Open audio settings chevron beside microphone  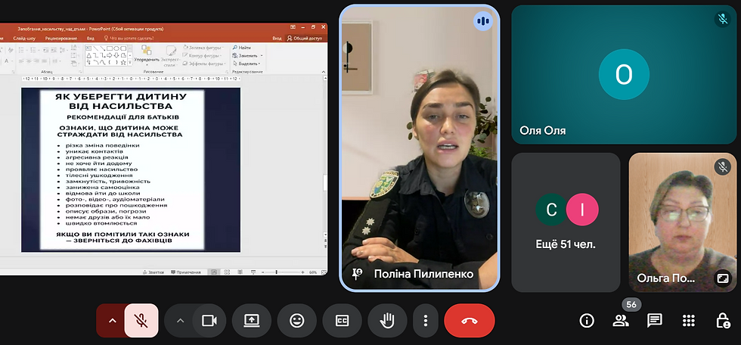tap(112, 321)
